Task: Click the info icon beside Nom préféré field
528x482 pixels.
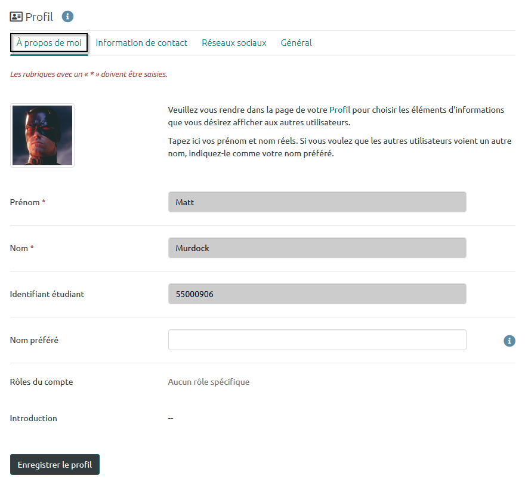Action: (x=509, y=341)
